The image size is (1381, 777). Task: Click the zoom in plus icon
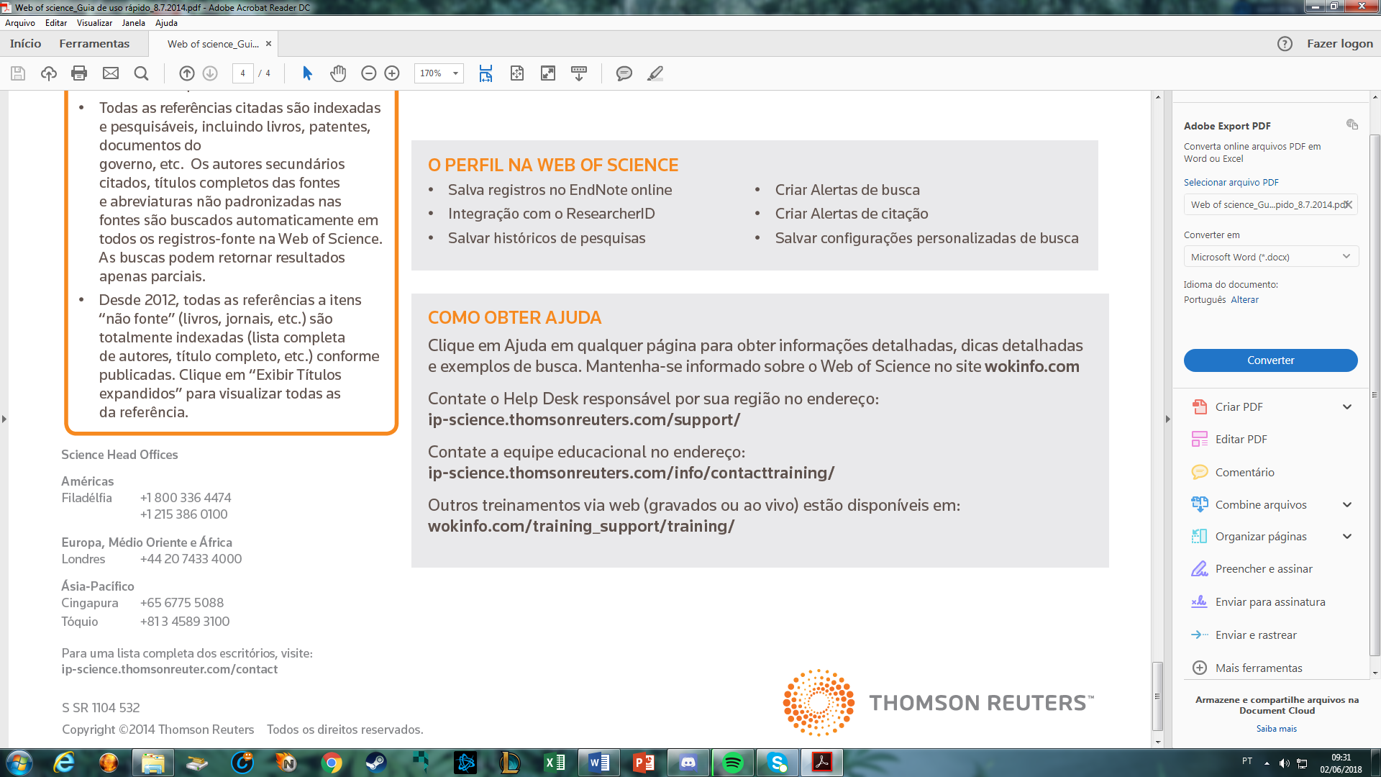[x=392, y=73]
